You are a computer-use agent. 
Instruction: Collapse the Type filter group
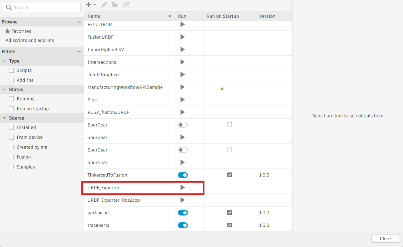click(5, 61)
